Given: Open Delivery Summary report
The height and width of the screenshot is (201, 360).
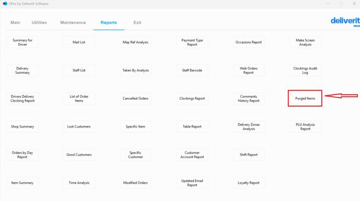Looking at the screenshot, I should (22, 70).
